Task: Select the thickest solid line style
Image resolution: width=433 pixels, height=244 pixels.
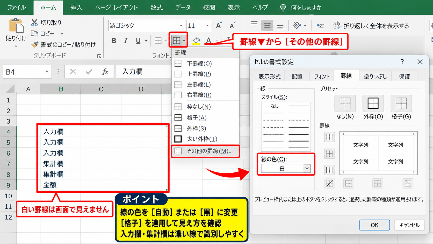Action: [299, 141]
